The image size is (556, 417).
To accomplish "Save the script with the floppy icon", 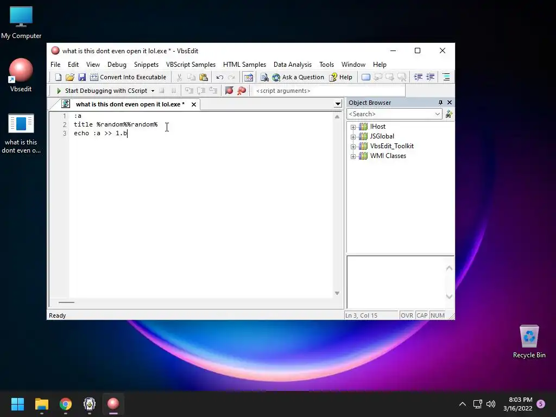I will 82,77.
